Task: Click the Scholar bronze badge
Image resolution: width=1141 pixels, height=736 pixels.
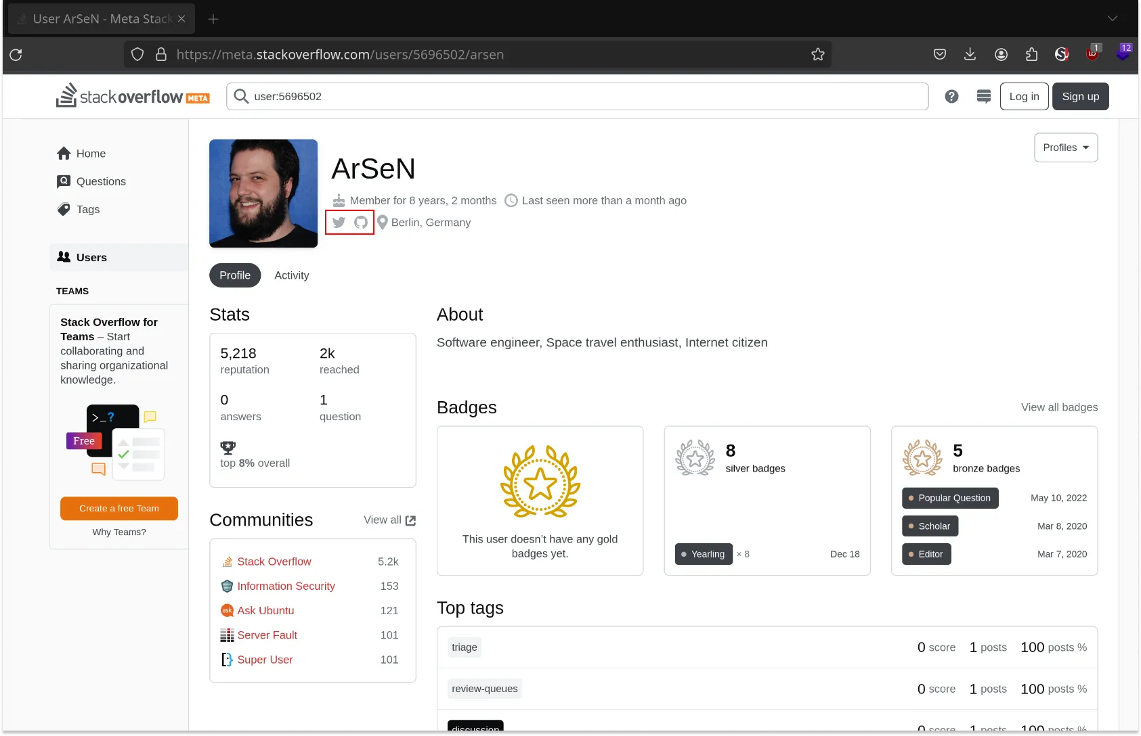Action: click(x=930, y=526)
